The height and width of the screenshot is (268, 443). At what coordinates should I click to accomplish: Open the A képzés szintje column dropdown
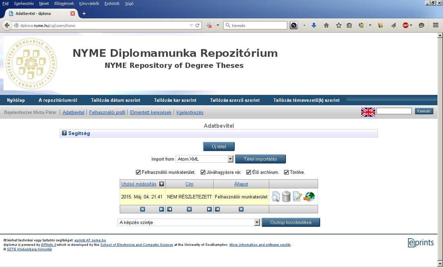(x=189, y=222)
